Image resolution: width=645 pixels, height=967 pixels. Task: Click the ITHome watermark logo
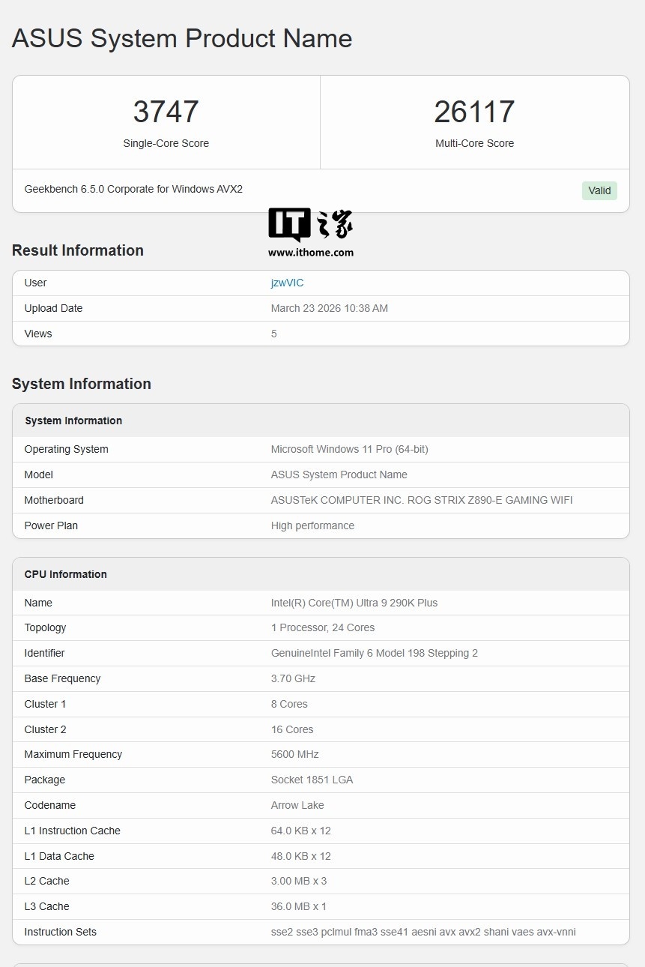310,225
